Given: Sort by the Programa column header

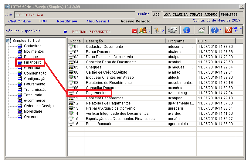Looking at the screenshot, I should click(181, 41).
